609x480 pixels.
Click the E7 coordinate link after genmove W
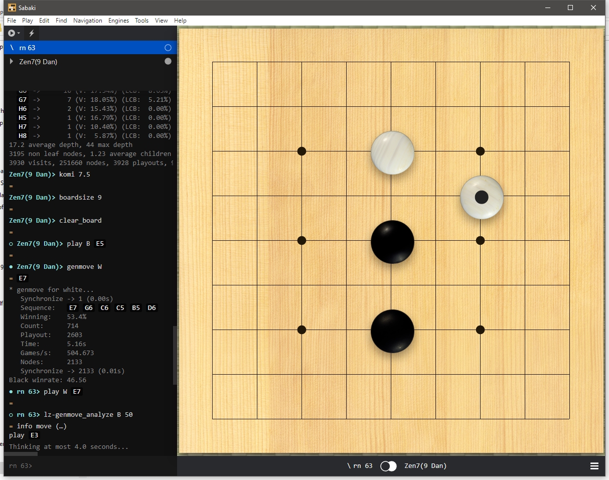pyautogui.click(x=23, y=278)
